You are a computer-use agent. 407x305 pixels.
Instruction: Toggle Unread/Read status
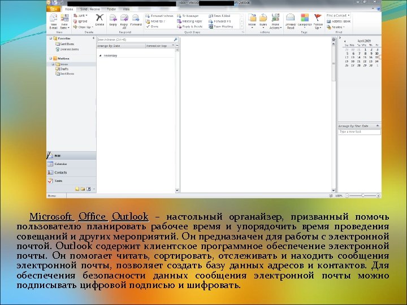point(291,21)
